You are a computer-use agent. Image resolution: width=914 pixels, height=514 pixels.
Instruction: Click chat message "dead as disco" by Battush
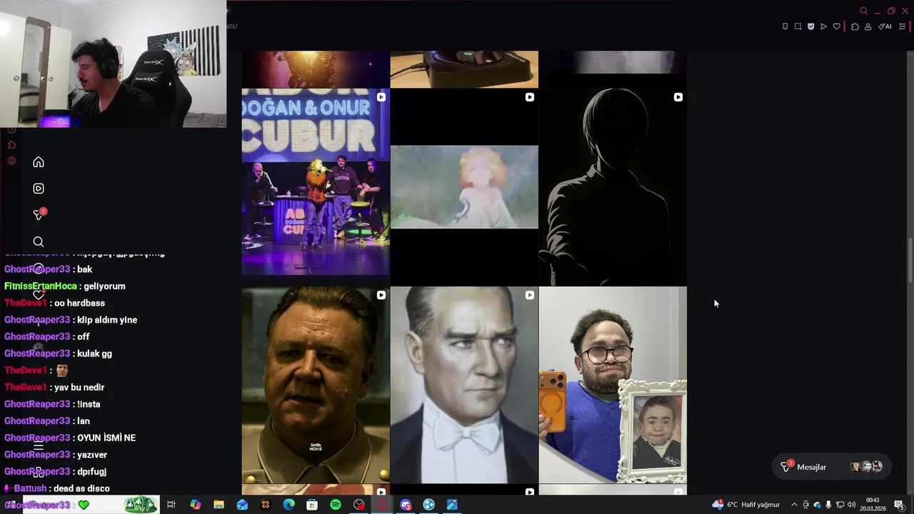click(81, 488)
